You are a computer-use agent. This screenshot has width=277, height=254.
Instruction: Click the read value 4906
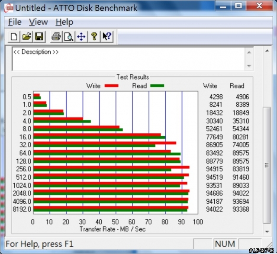click(242, 97)
